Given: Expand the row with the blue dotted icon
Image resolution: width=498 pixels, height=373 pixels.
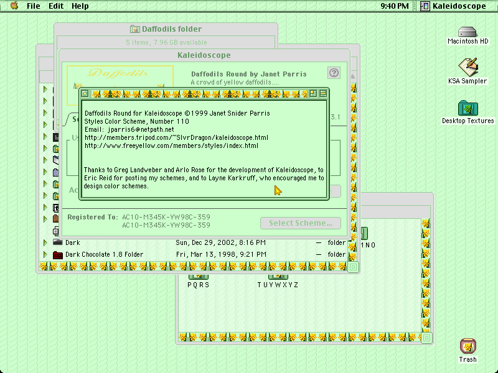Looking at the screenshot, I should click(x=45, y=172).
